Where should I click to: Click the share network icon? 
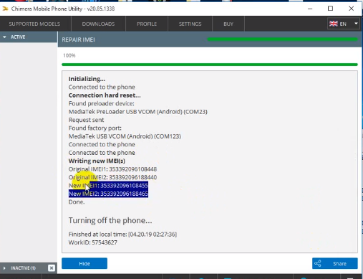pos(318,263)
